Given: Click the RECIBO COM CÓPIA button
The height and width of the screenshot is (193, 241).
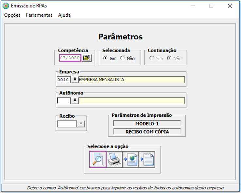Looking at the screenshot, I should tap(147, 132).
